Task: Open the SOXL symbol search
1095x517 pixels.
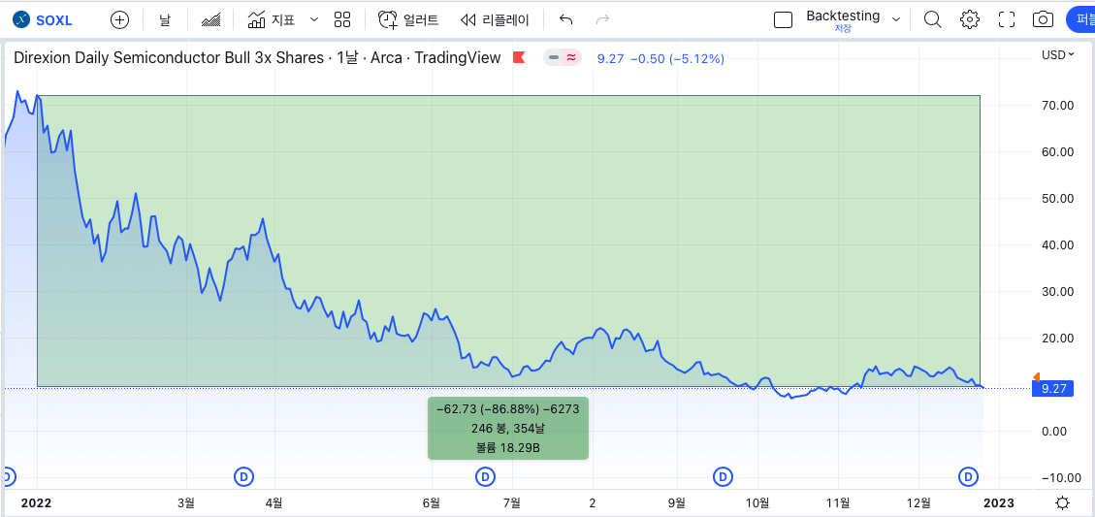Action: [x=43, y=19]
